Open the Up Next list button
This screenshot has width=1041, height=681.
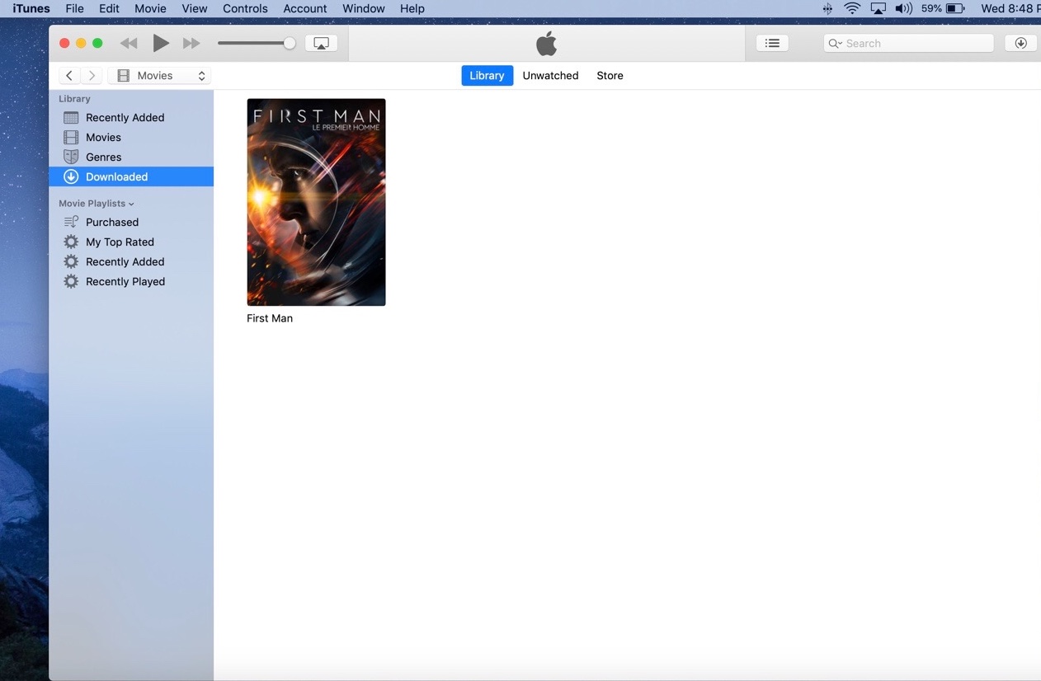coord(772,43)
